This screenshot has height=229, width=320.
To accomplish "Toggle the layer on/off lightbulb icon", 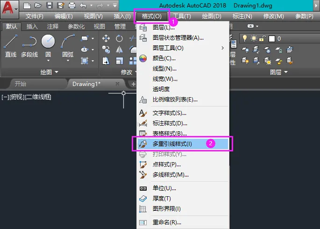I will [244, 38].
